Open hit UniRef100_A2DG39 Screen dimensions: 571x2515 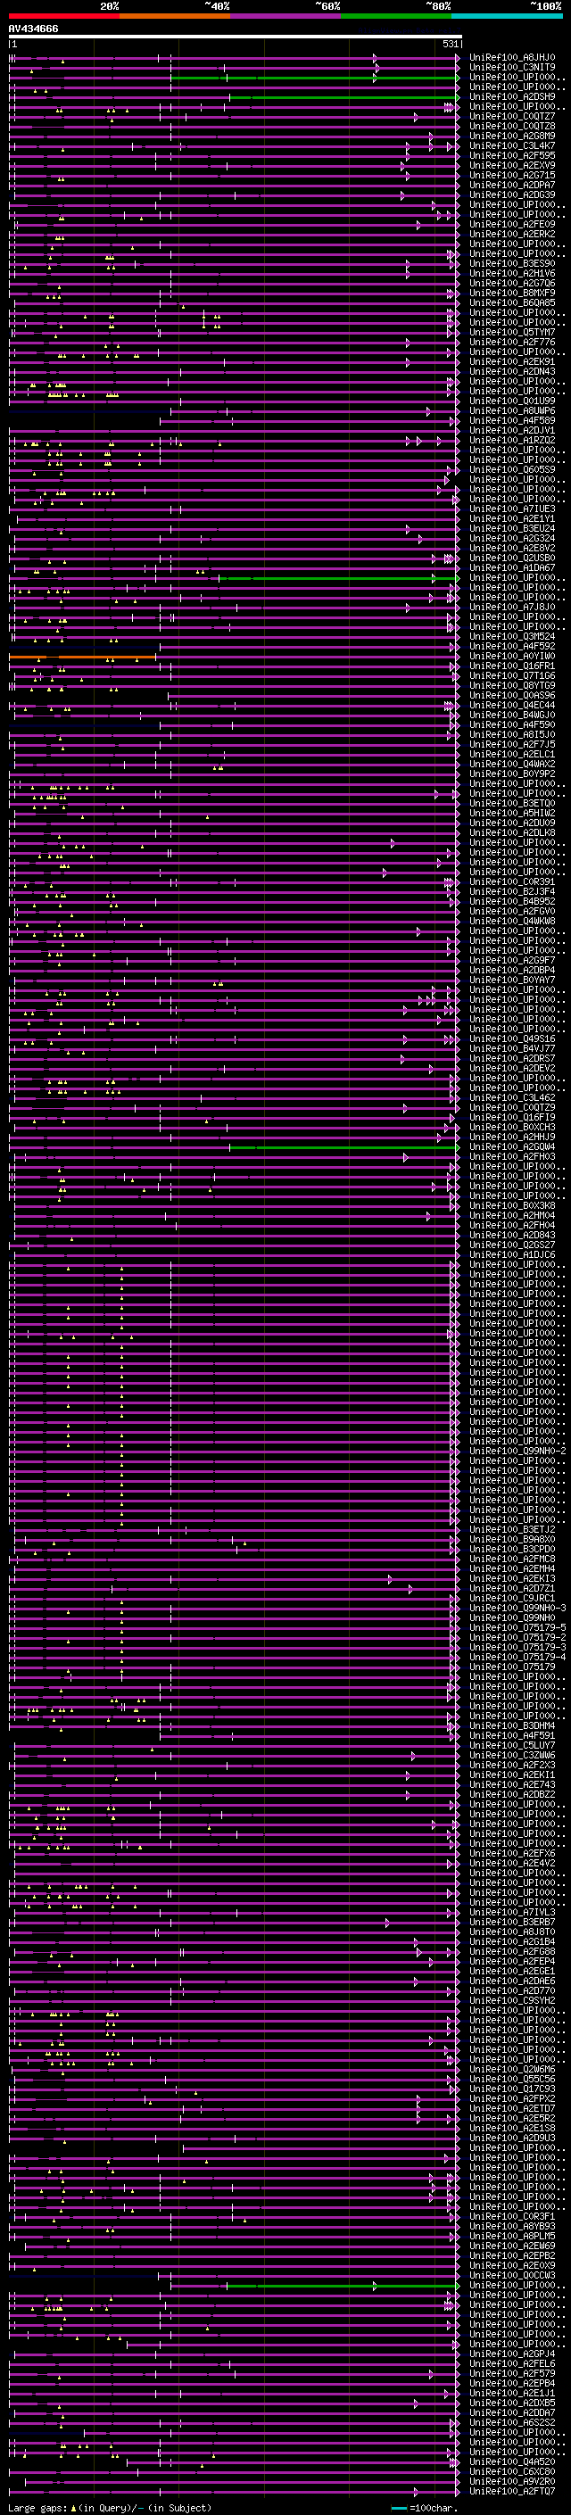coord(512,195)
